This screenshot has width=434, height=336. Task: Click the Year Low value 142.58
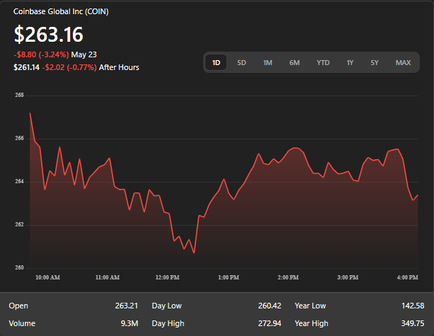point(413,306)
